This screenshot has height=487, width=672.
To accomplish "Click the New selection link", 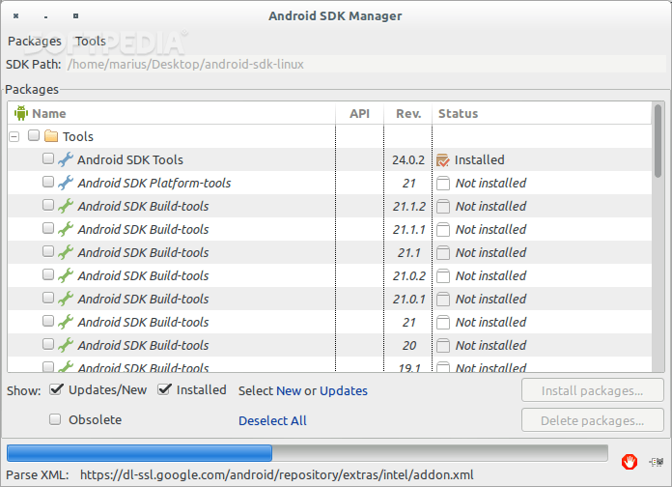I will click(289, 391).
